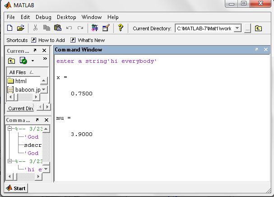This screenshot has width=274, height=197.
Task: Show more Current Directory toolbar options chevron
Action: click(x=45, y=59)
